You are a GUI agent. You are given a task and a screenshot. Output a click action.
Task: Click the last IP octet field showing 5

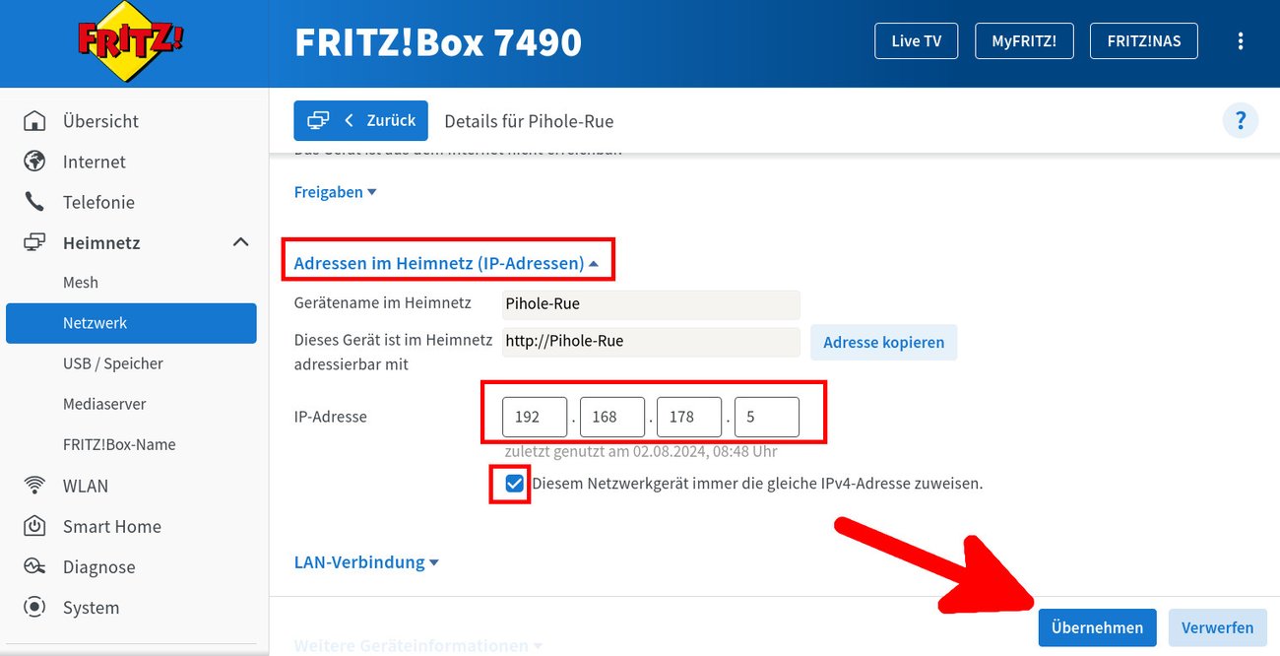(x=767, y=417)
